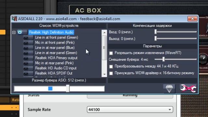Select Realtek HDA SPDIF Out entry
The width and height of the screenshot is (208, 117).
54,73
